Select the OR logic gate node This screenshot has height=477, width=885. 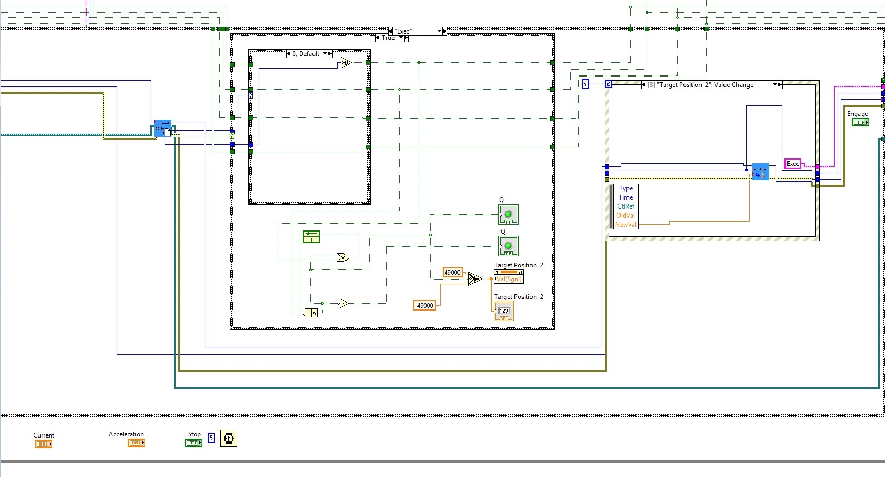point(343,258)
